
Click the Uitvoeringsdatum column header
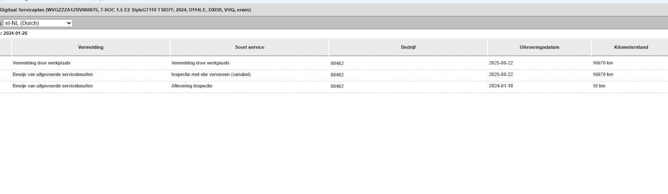(539, 47)
